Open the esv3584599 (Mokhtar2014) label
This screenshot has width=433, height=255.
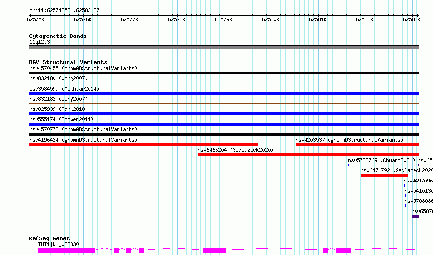(x=64, y=89)
